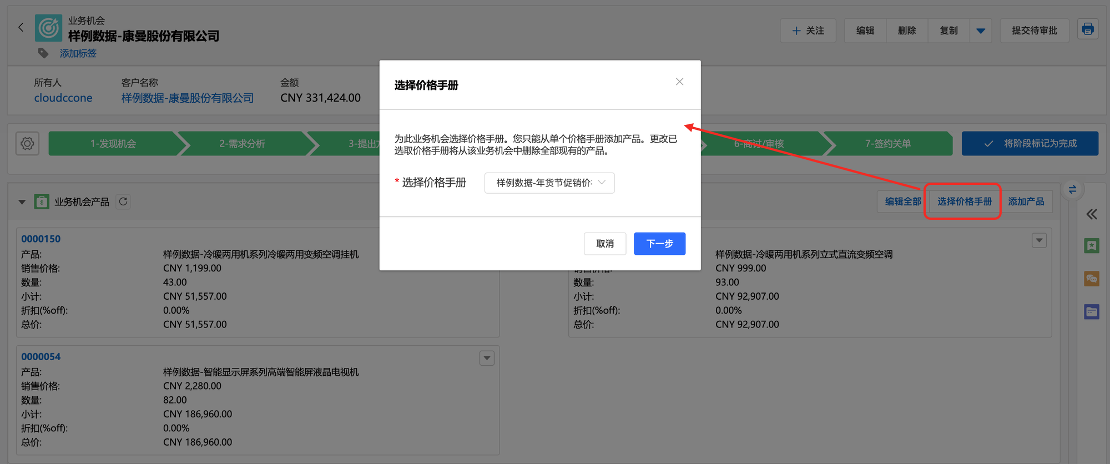1110x464 pixels.
Task: Open the orange chat sidebar icon
Action: pos(1091,279)
